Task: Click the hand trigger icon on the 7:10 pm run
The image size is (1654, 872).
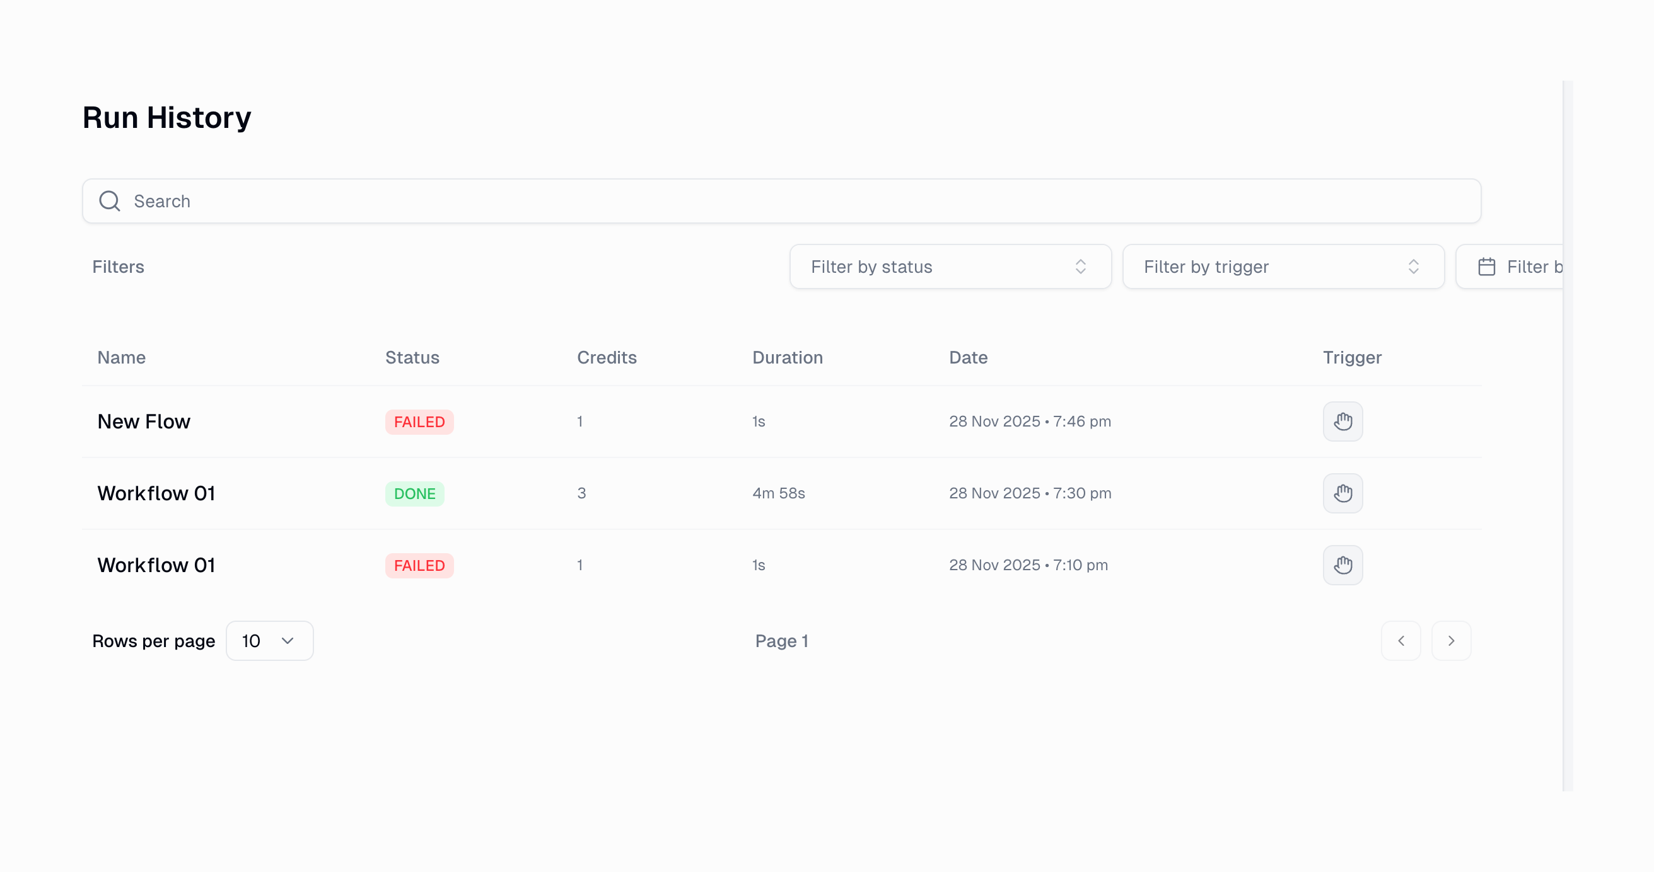Action: tap(1342, 565)
